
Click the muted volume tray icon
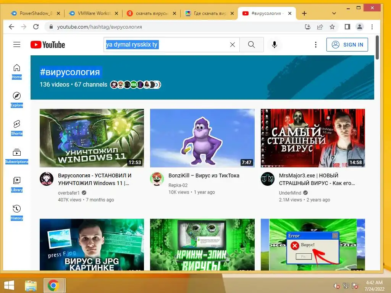click(337, 286)
